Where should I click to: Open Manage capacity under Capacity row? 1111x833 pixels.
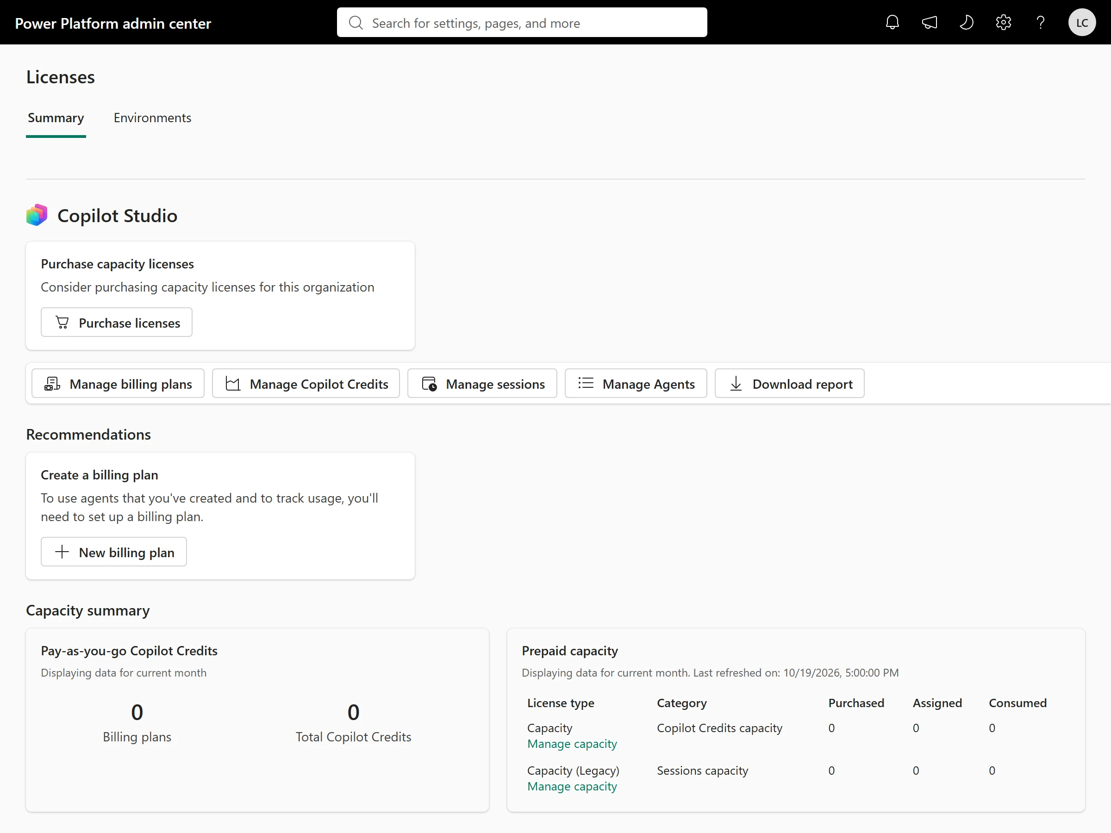pos(572,744)
